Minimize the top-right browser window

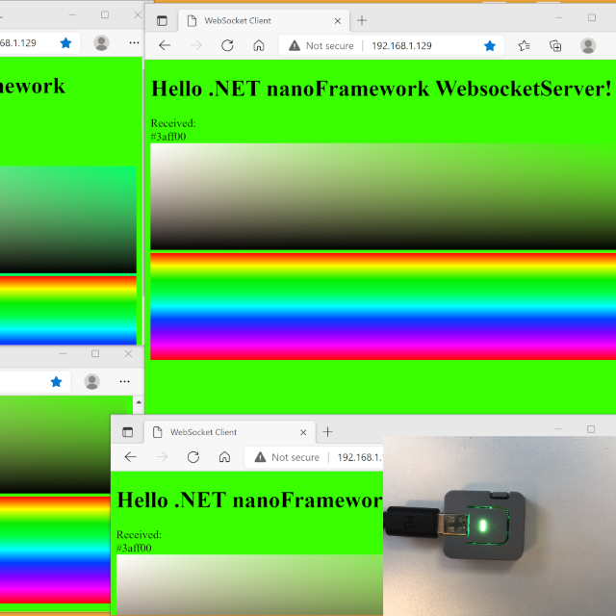pos(558,17)
